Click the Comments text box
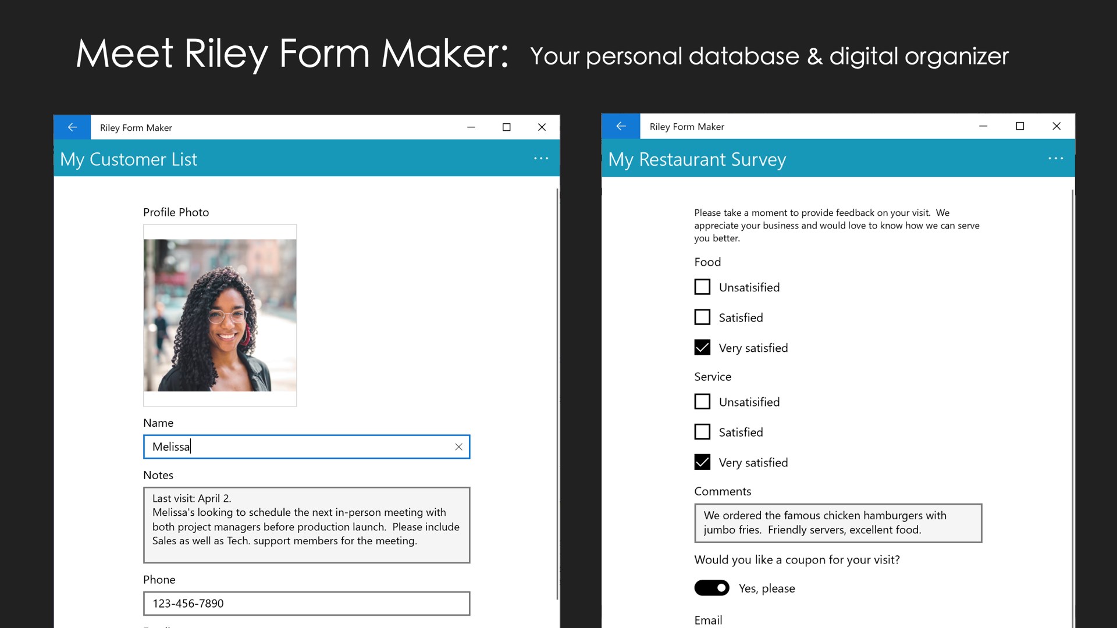This screenshot has height=628, width=1117. click(x=838, y=523)
